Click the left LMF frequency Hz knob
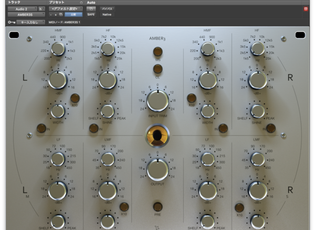Viewport: 315px width, 230px height. coord(108,159)
